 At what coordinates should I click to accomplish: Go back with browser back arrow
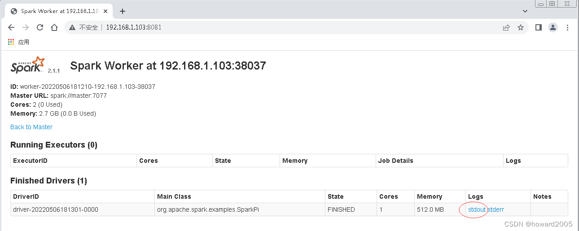[11, 27]
